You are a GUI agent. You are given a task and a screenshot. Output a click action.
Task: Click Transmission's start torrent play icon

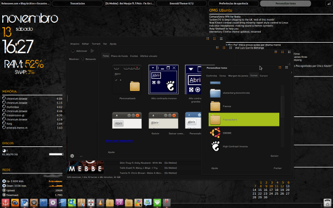coord(92,50)
